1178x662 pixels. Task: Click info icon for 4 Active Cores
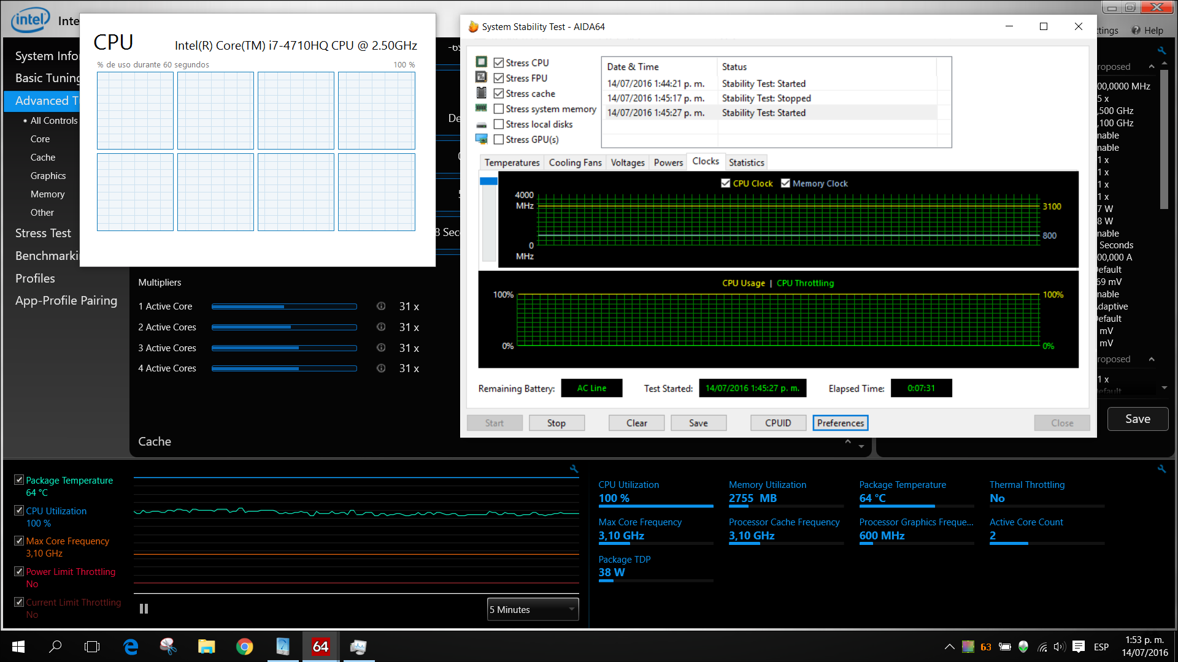coord(381,368)
